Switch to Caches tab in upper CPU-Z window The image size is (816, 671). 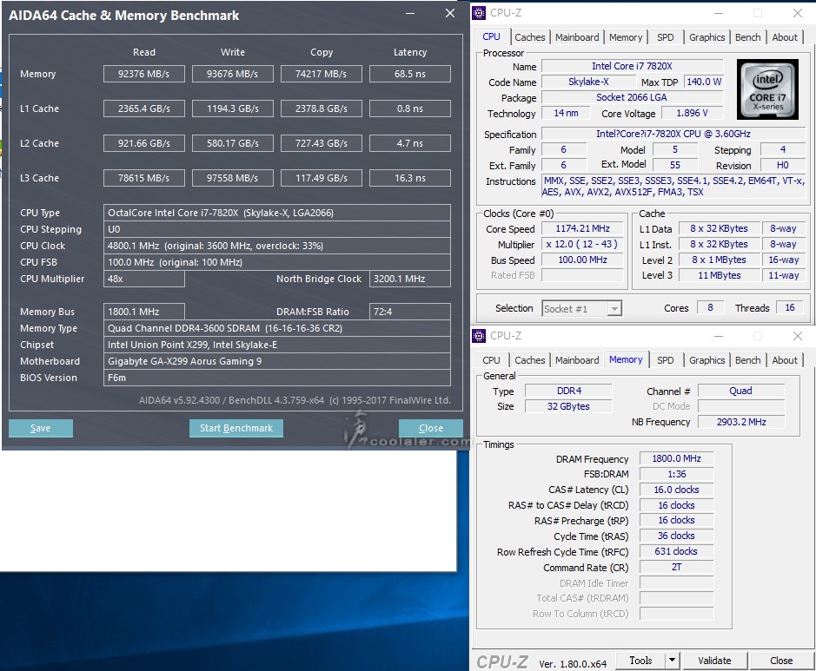[x=530, y=37]
